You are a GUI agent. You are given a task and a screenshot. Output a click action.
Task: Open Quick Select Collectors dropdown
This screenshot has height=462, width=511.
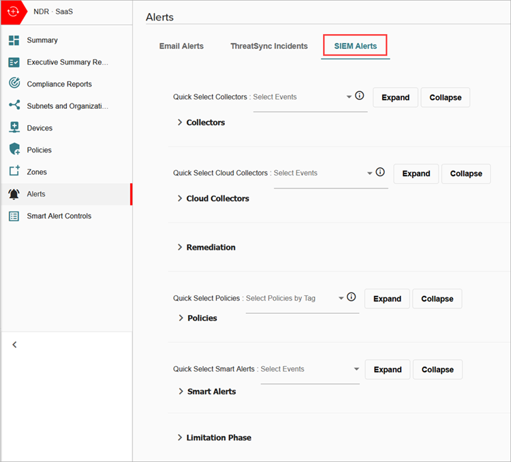310,97
